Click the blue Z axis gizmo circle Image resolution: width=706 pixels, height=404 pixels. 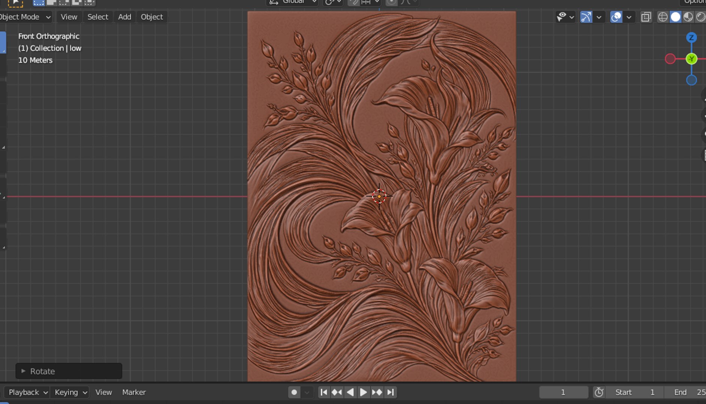tap(691, 37)
